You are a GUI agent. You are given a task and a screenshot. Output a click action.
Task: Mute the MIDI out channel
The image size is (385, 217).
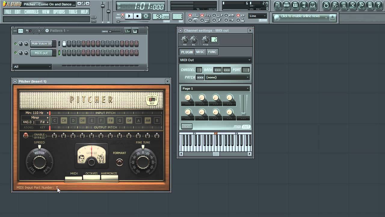[15, 53]
